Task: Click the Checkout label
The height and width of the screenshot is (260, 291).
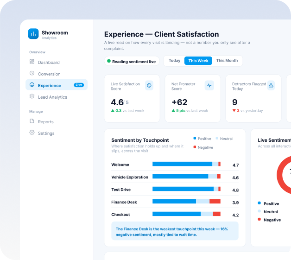Action: pos(120,215)
